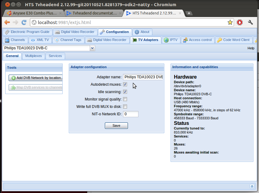This screenshot has height=193, width=259.
Task: Close the Anysee E30 Combo Plus tab
Action: click(60, 13)
